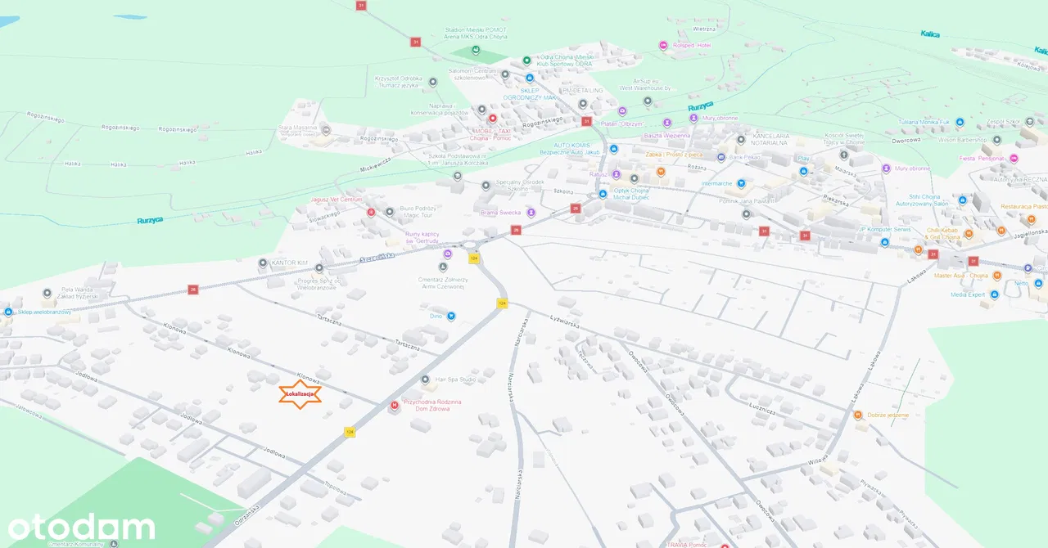This screenshot has width=1048, height=548.
Task: Click the Lokalizacja star marker
Action: coord(300,394)
